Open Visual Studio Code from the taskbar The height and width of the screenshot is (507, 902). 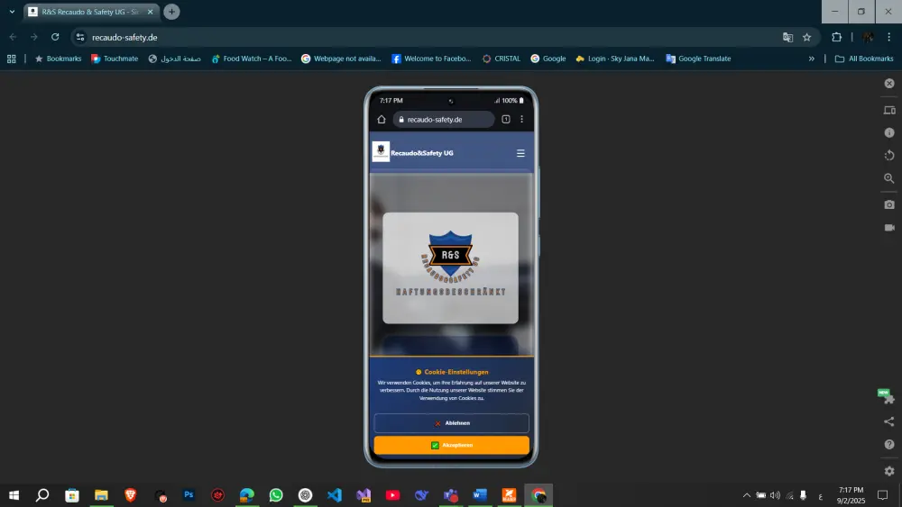tap(335, 495)
